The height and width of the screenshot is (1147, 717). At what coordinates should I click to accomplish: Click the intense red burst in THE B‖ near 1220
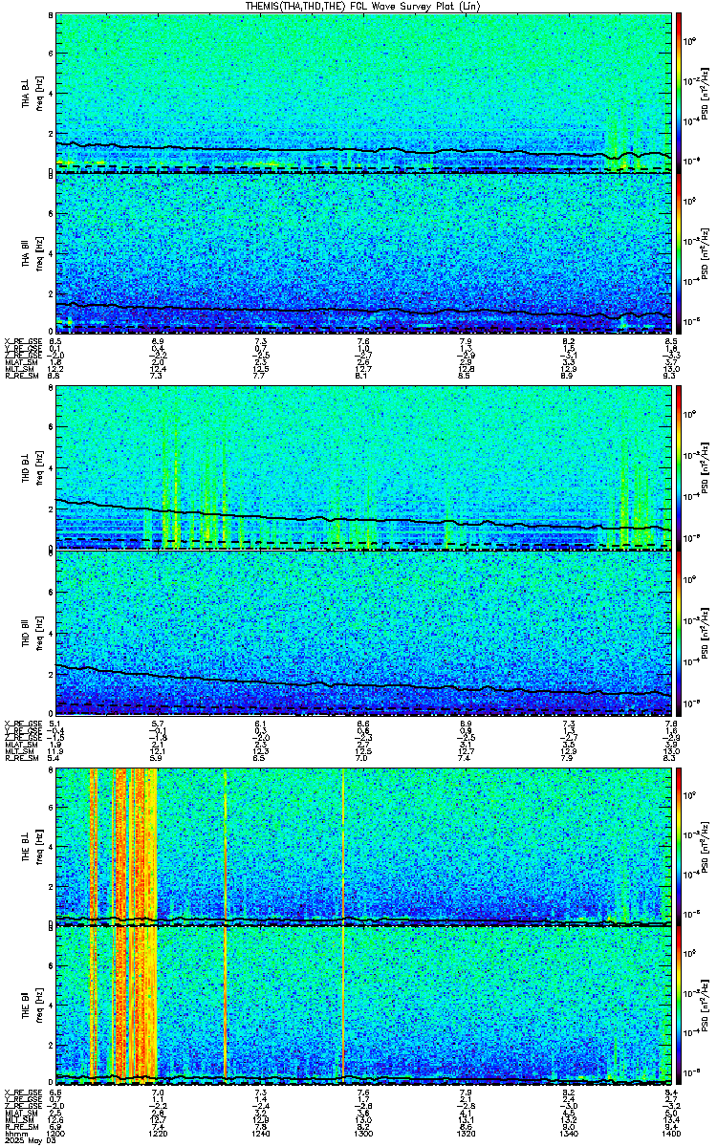click(x=143, y=1006)
